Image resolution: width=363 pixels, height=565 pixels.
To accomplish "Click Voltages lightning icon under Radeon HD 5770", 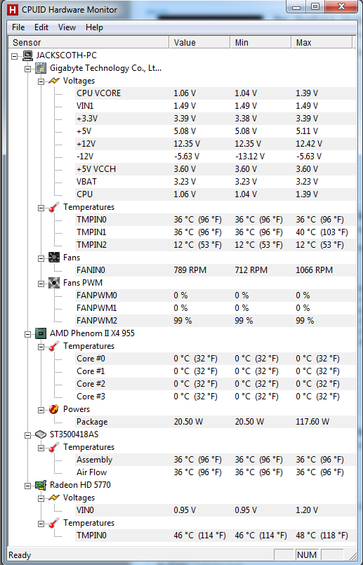I will (x=54, y=498).
